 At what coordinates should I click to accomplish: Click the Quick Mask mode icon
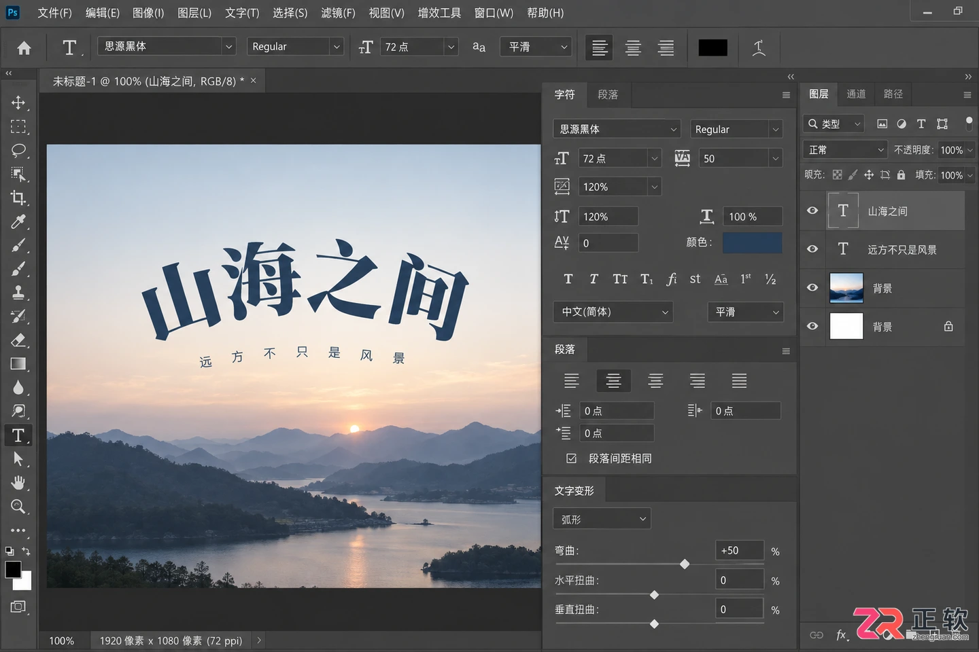pyautogui.click(x=18, y=606)
